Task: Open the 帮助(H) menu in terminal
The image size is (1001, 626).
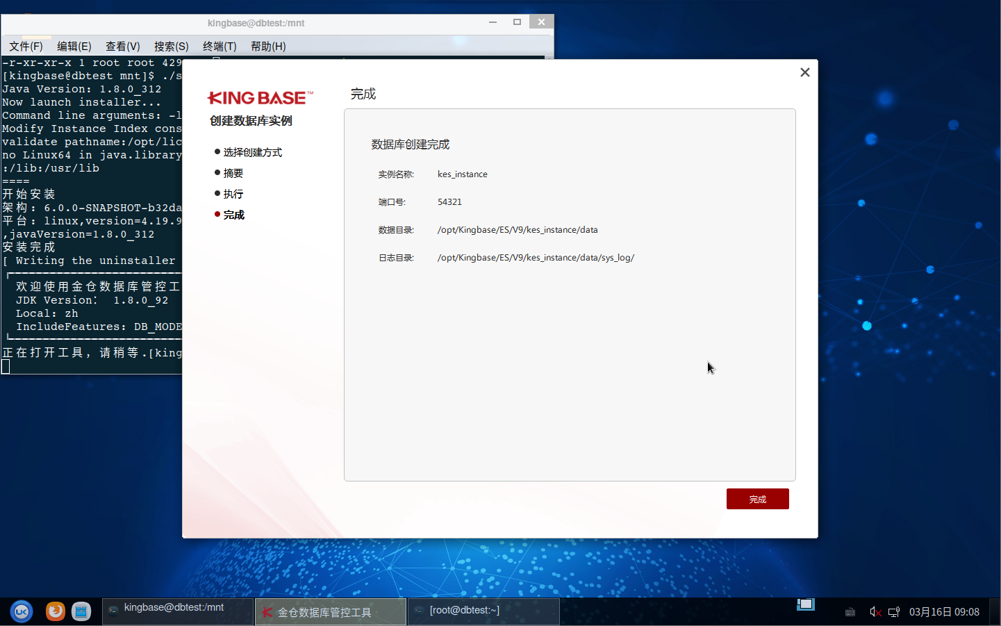Action: pyautogui.click(x=268, y=46)
